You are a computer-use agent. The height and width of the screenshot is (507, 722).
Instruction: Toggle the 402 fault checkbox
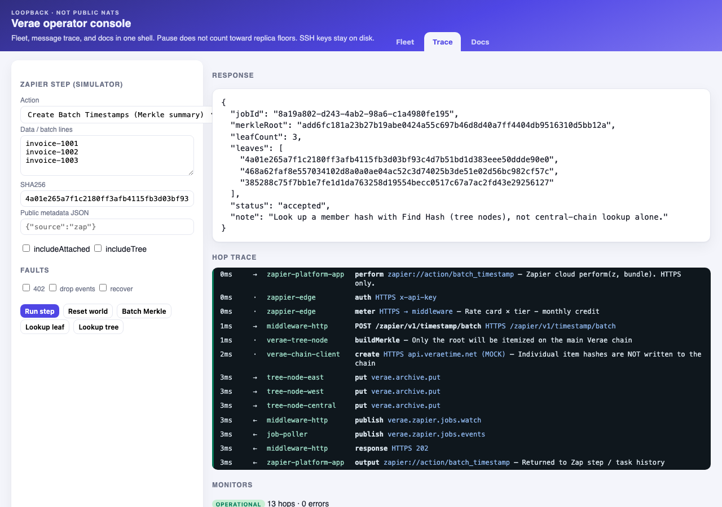(x=27, y=288)
